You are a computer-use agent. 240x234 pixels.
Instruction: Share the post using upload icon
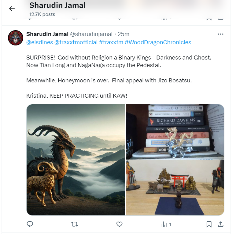pos(220,224)
